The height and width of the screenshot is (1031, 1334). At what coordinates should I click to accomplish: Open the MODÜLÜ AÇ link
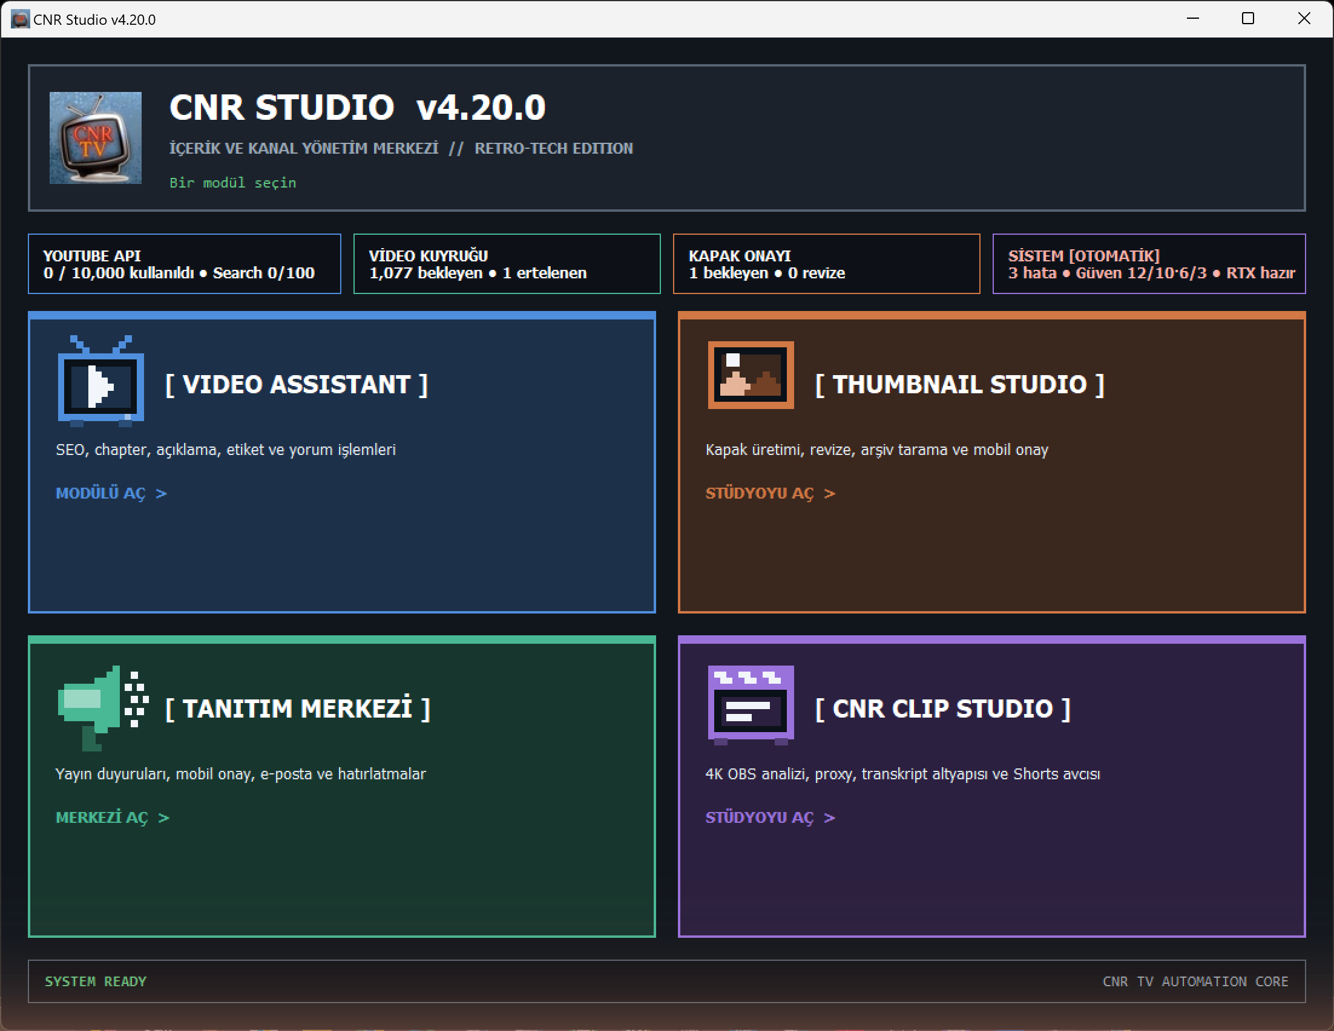tap(111, 493)
